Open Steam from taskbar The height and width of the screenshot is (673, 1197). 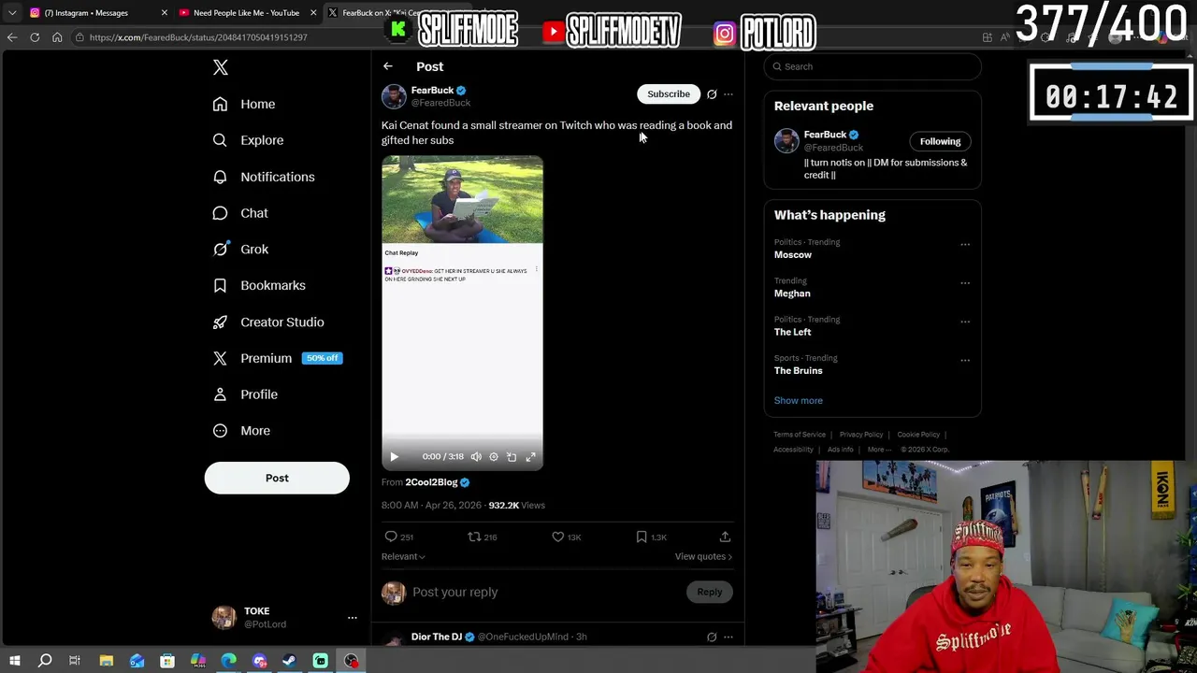coord(290,661)
